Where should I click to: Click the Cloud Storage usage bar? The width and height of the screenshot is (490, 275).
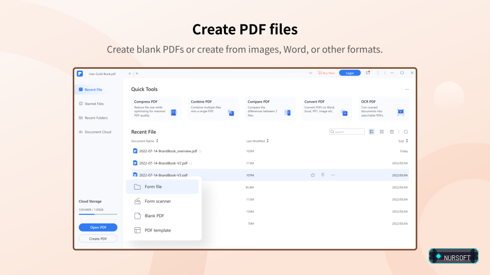click(98, 214)
